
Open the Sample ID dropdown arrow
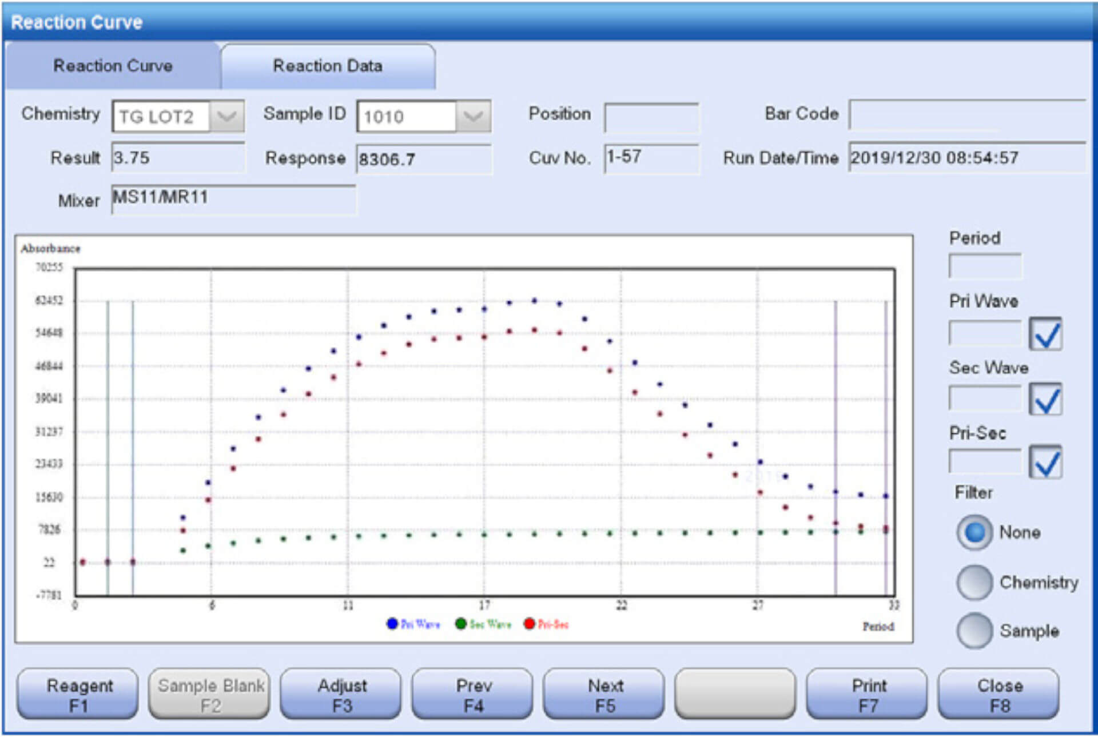tap(473, 117)
